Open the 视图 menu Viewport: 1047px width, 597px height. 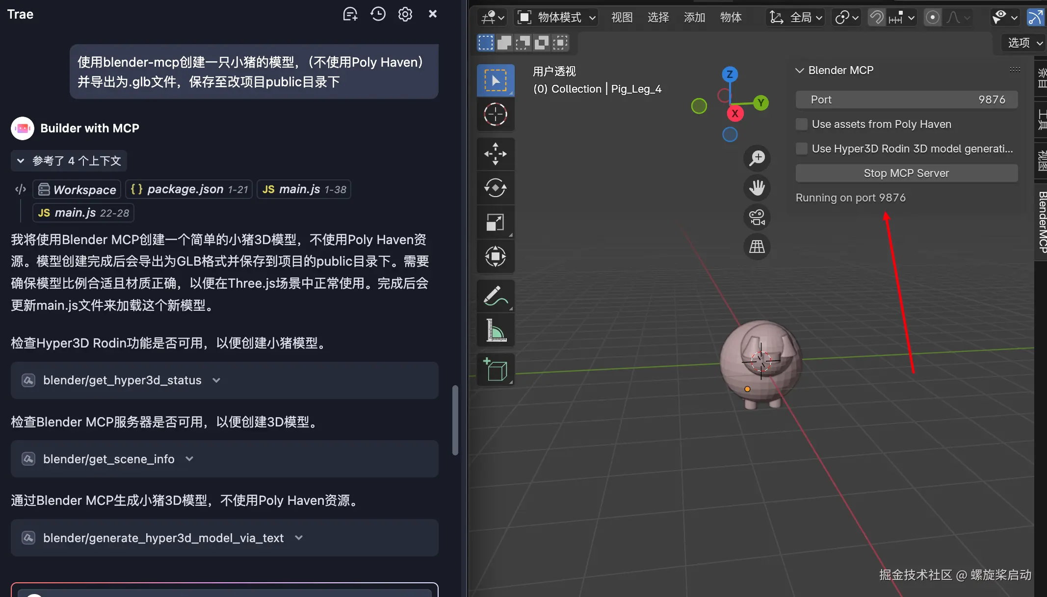(x=622, y=18)
